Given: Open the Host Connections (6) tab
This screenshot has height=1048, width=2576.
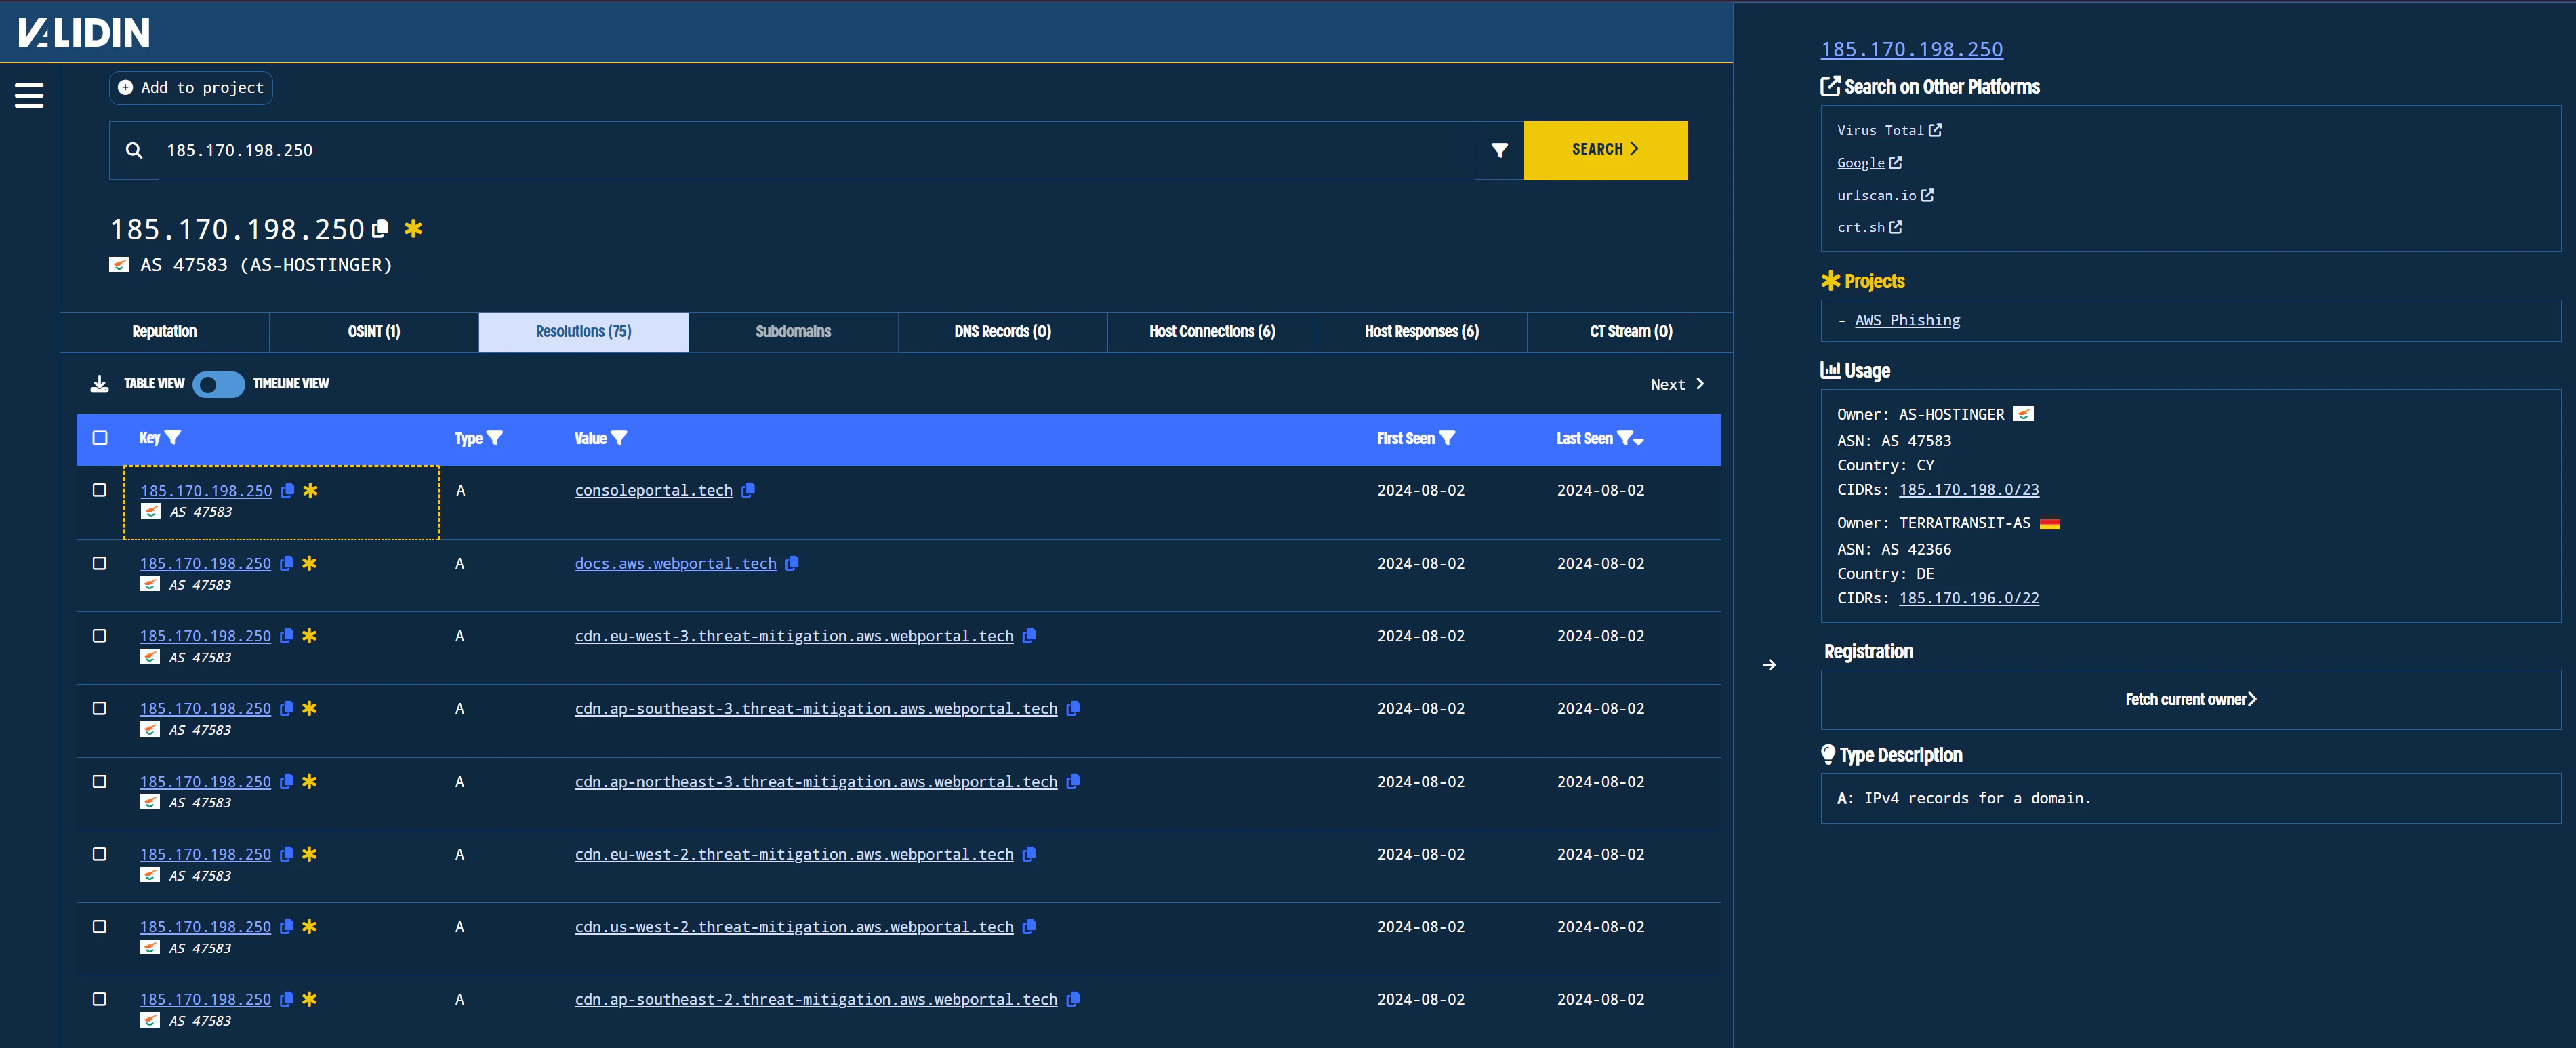Looking at the screenshot, I should (1212, 332).
